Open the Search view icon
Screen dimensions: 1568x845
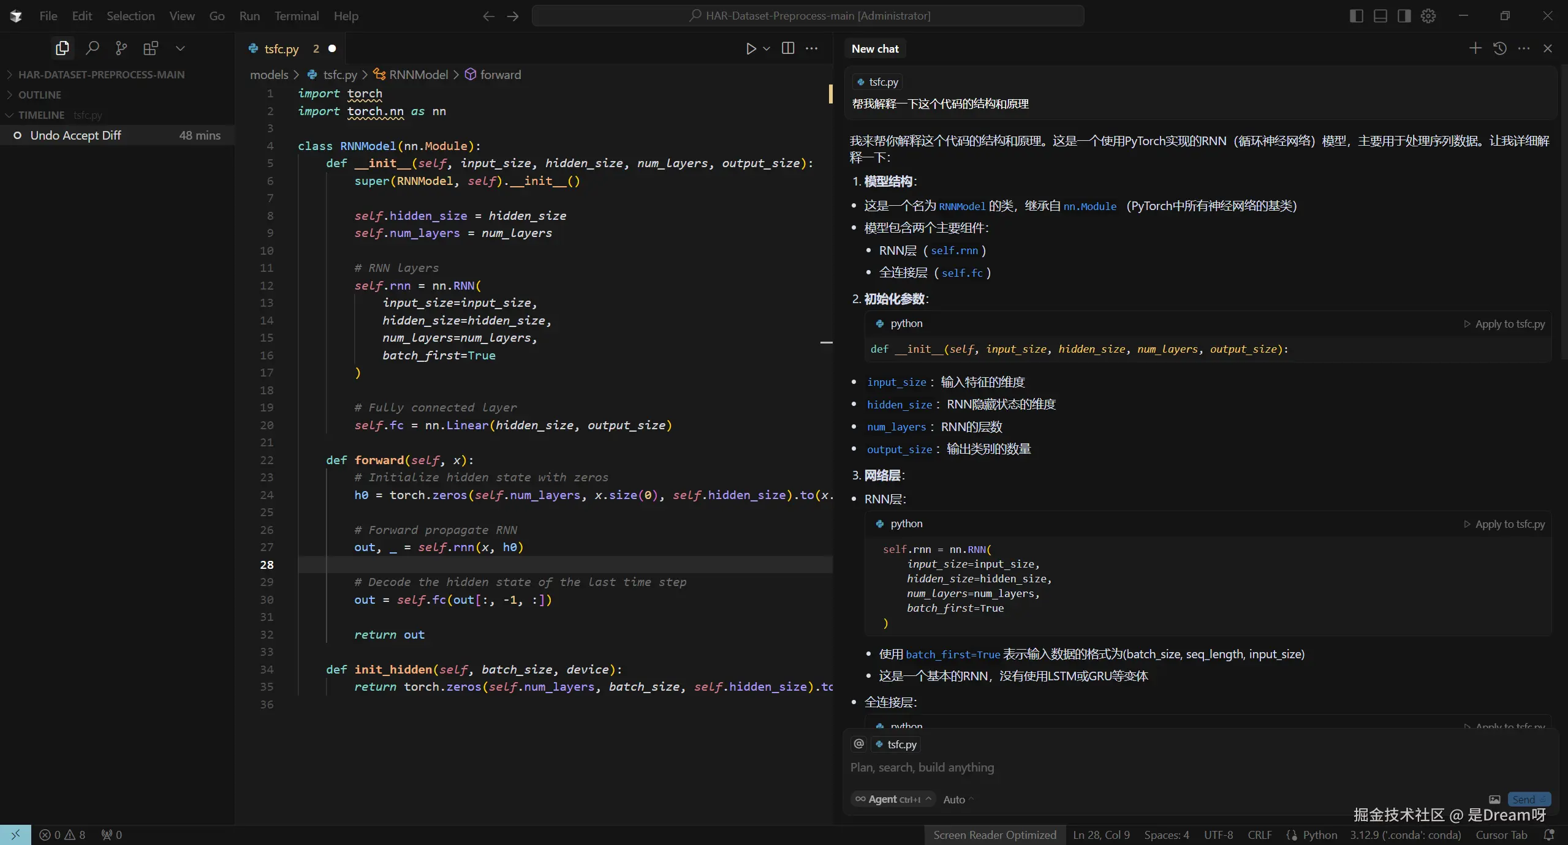click(x=92, y=48)
